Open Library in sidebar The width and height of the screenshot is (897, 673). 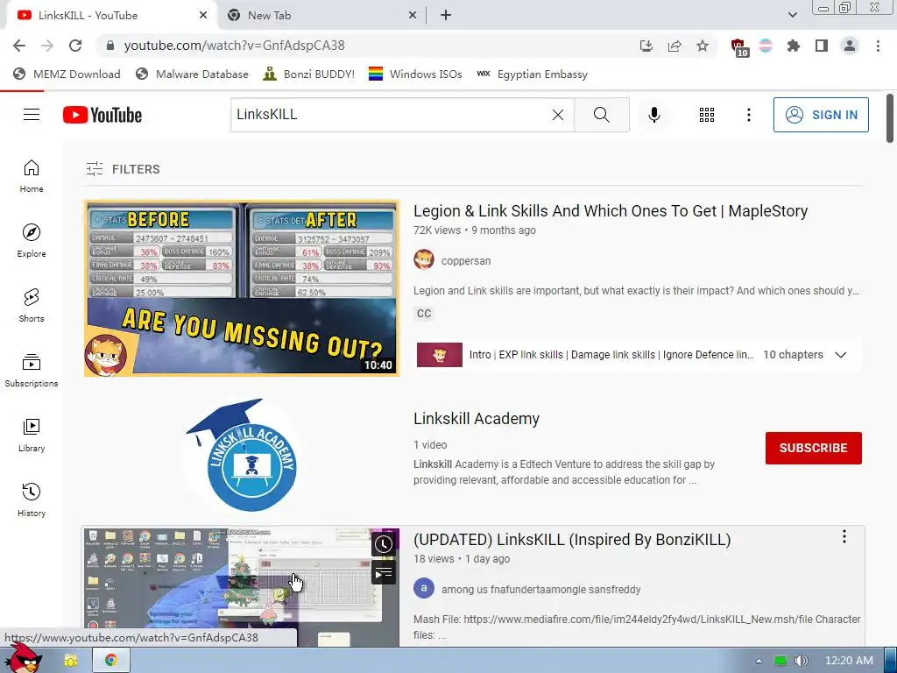[32, 436]
